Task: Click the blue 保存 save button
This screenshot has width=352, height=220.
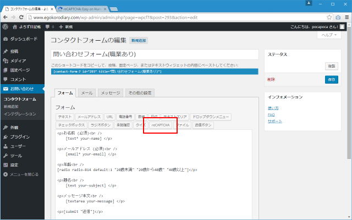Action: click(x=331, y=79)
